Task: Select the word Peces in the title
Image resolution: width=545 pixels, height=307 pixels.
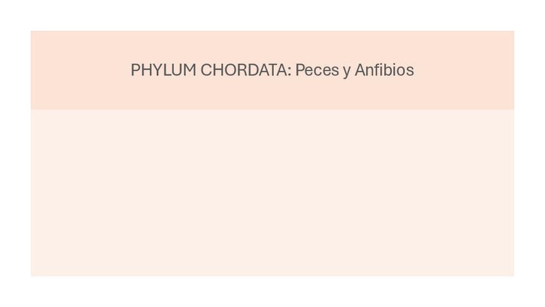Action: [317, 70]
